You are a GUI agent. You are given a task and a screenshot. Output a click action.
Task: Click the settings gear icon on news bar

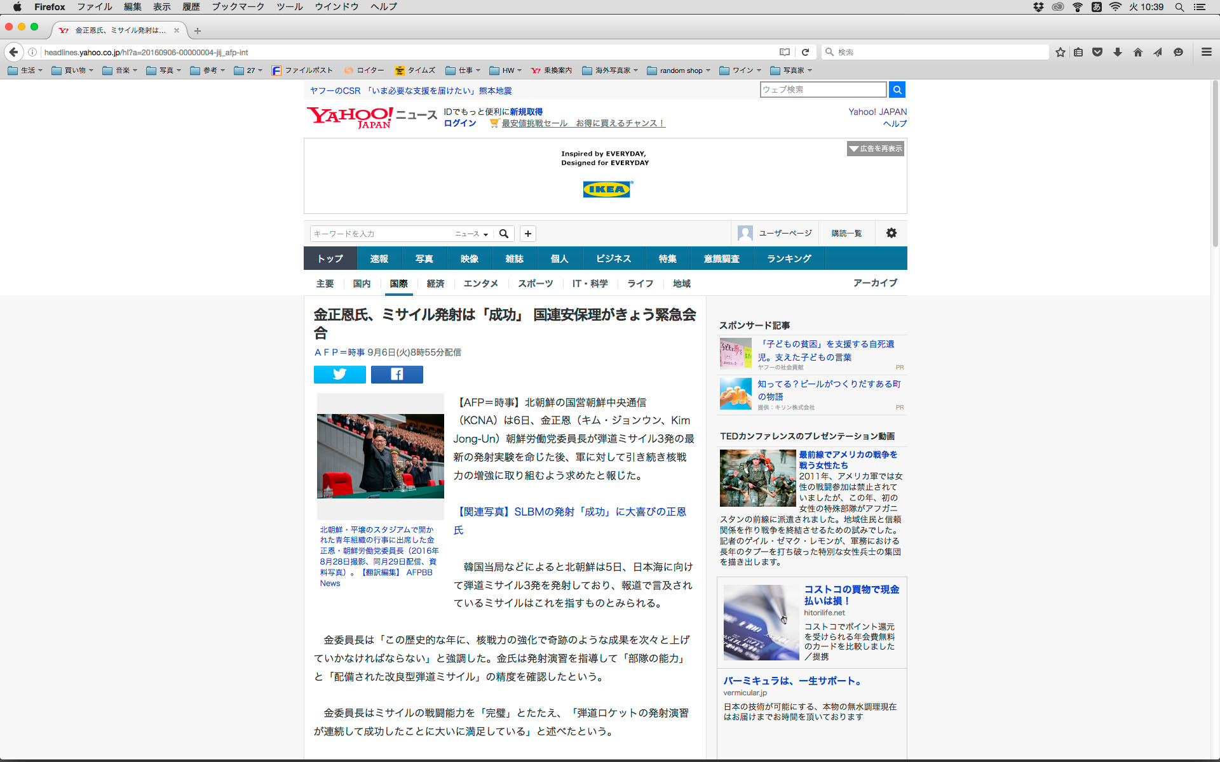point(891,233)
